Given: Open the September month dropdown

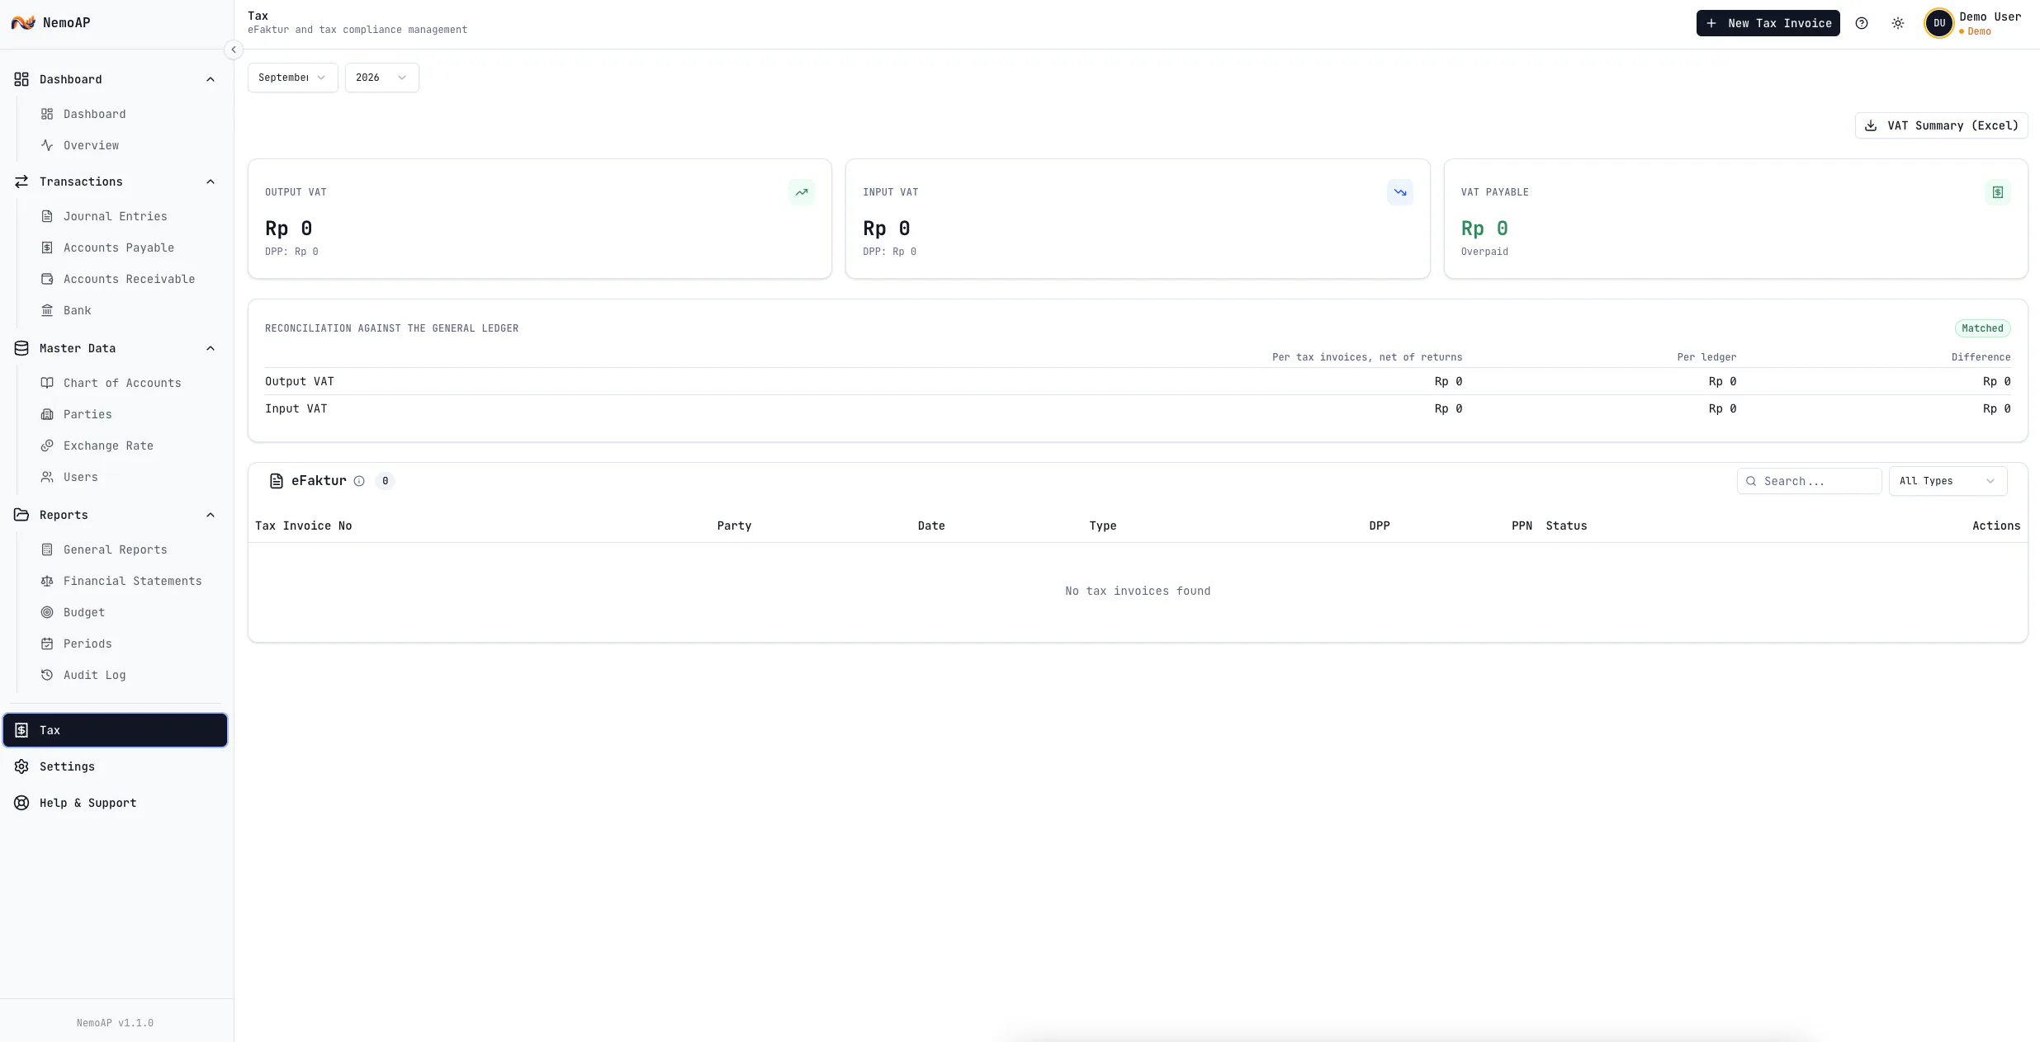Looking at the screenshot, I should (292, 78).
